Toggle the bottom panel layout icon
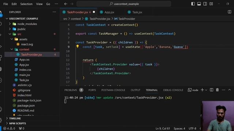This screenshot has height=131, width=234. point(199,4)
